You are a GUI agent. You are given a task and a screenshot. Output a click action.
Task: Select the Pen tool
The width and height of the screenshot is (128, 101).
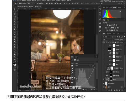coord(15,44)
